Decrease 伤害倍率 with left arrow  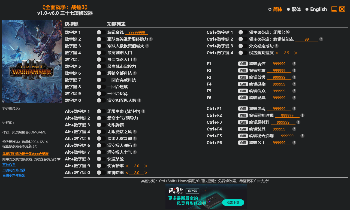(127, 166)
